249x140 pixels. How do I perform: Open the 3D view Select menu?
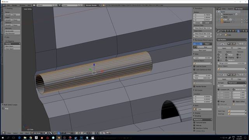pyautogui.click(x=15, y=133)
